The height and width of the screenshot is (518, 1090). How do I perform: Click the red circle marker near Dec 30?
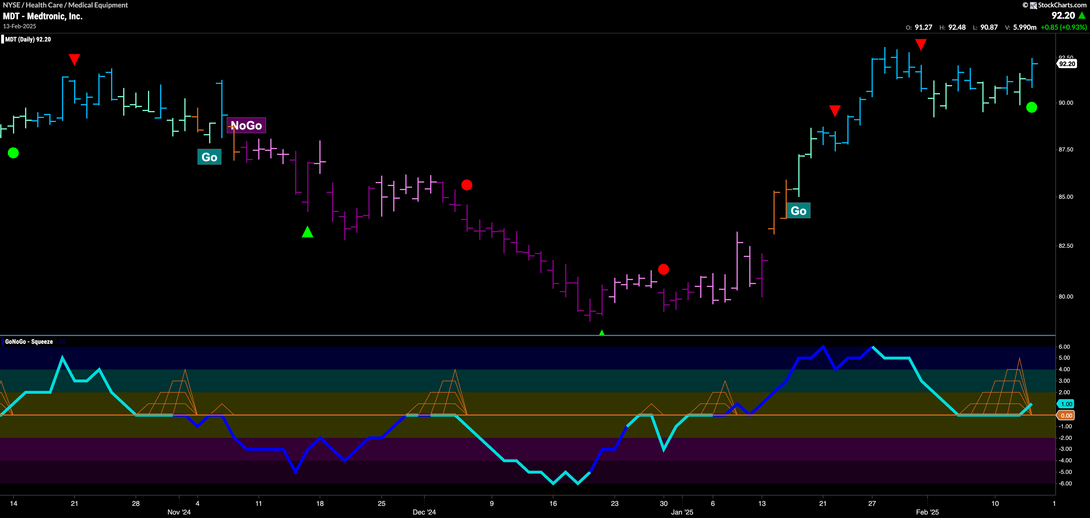664,269
